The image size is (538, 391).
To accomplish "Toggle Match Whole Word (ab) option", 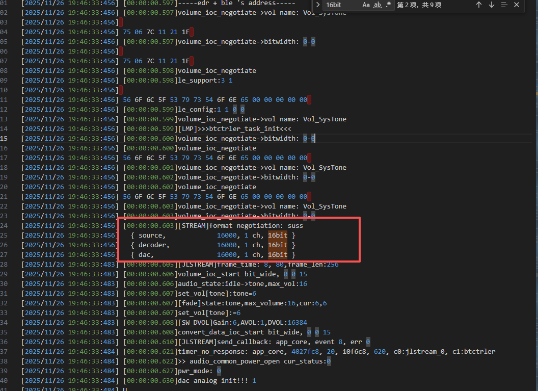I will [x=378, y=5].
